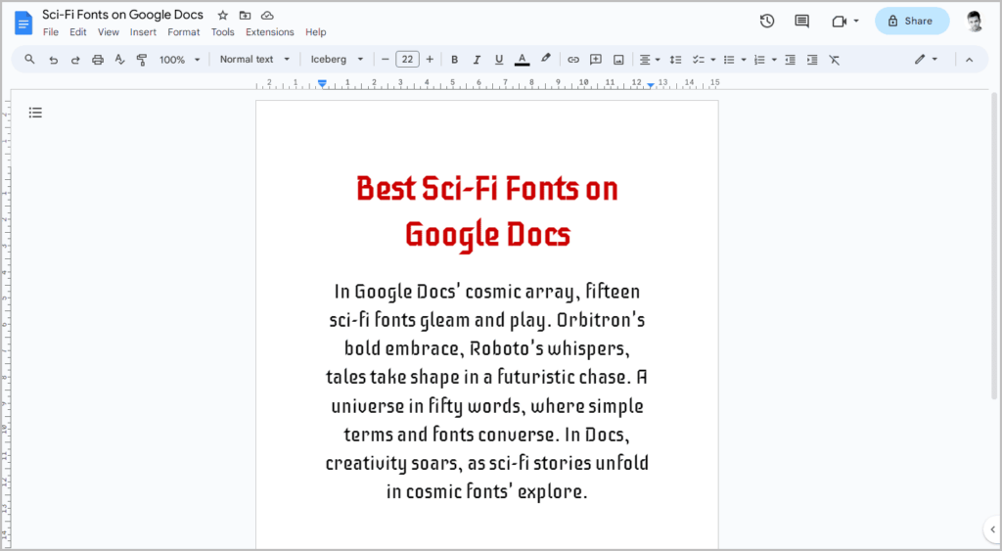
Task: Open the Format menu
Action: point(183,32)
